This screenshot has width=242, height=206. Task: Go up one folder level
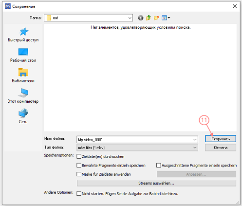(149, 18)
